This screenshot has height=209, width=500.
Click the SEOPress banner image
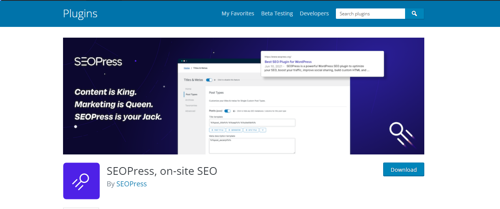click(x=244, y=96)
